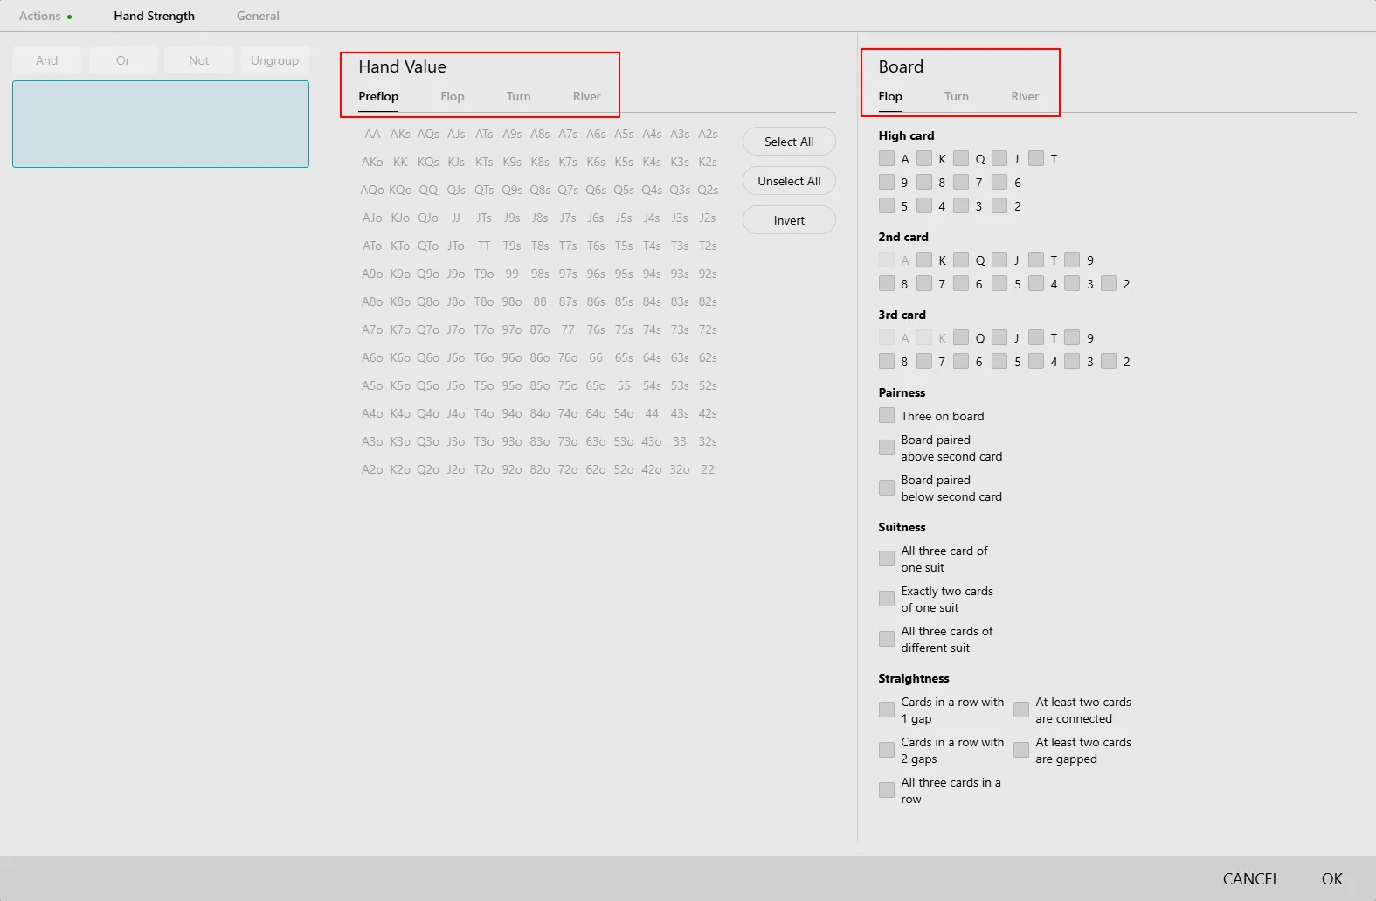The image size is (1376, 901).
Task: Switch to the Actions tab
Action: 40,16
